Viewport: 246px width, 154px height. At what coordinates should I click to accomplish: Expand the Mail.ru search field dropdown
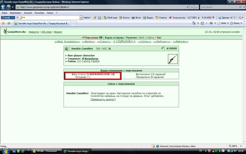(x=81, y=18)
